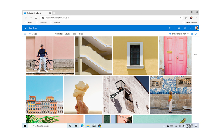Click the help question mark icon
221x138 pixels.
point(190,28)
